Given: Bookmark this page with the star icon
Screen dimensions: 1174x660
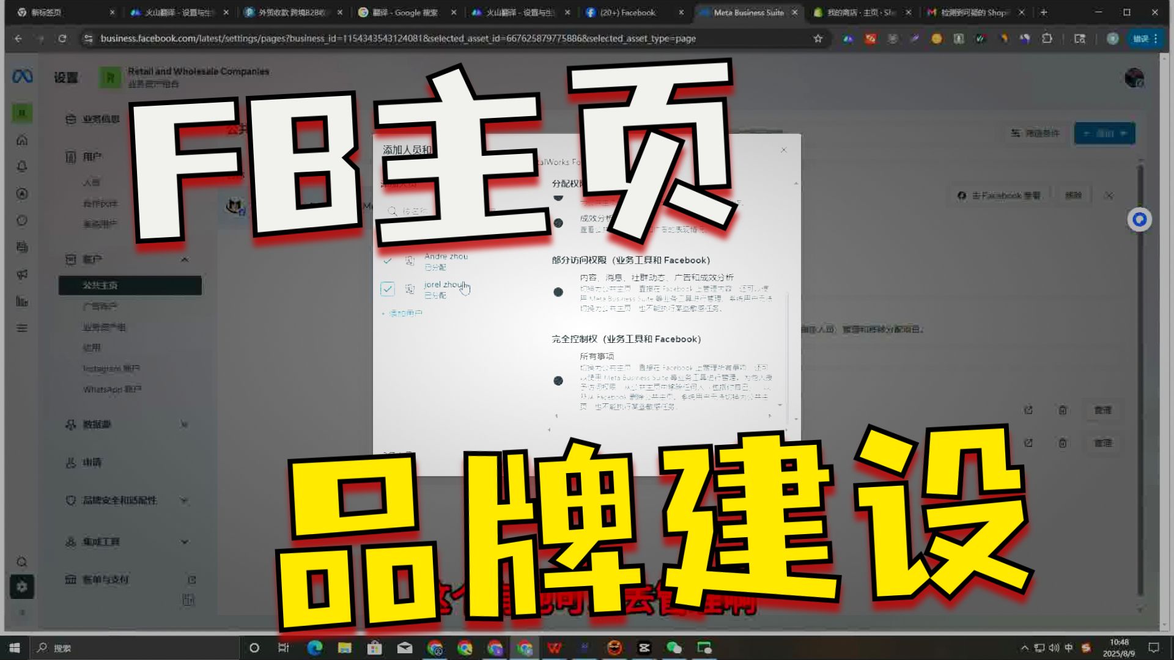Looking at the screenshot, I should pos(818,38).
